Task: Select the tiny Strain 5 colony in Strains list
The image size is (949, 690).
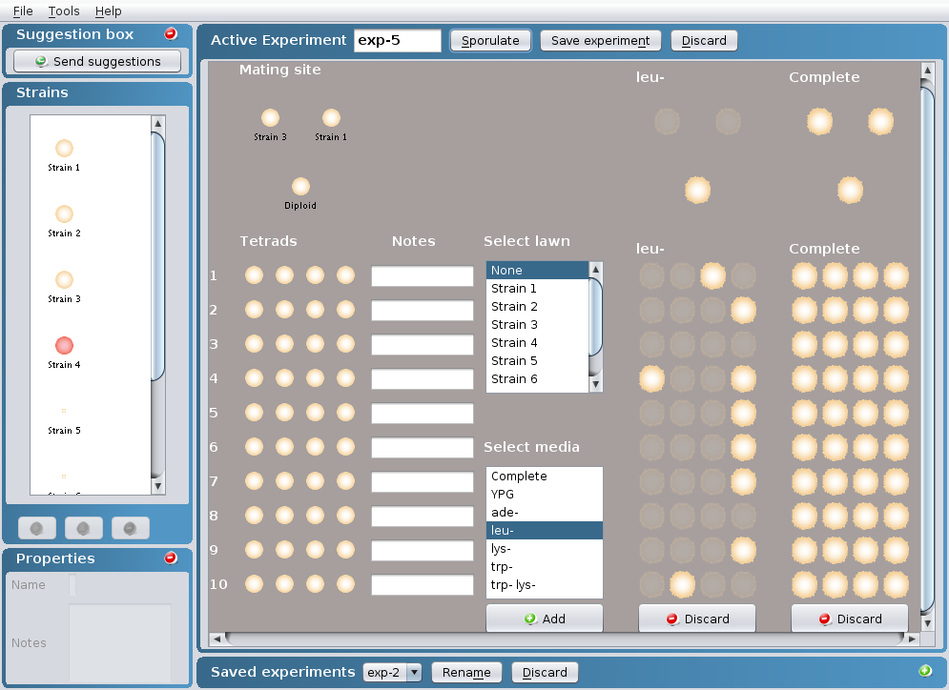Action: tap(64, 411)
